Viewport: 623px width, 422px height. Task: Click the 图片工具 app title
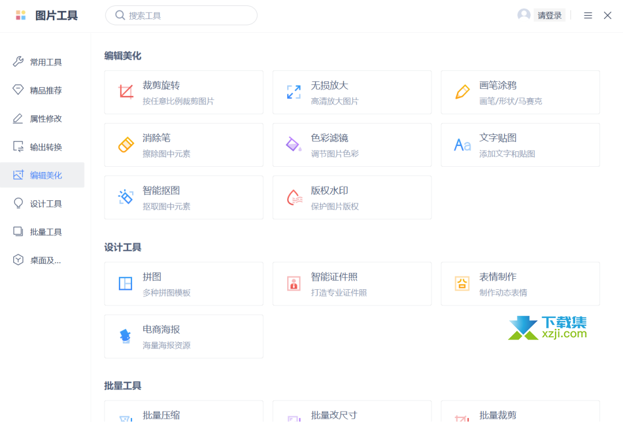tap(57, 16)
